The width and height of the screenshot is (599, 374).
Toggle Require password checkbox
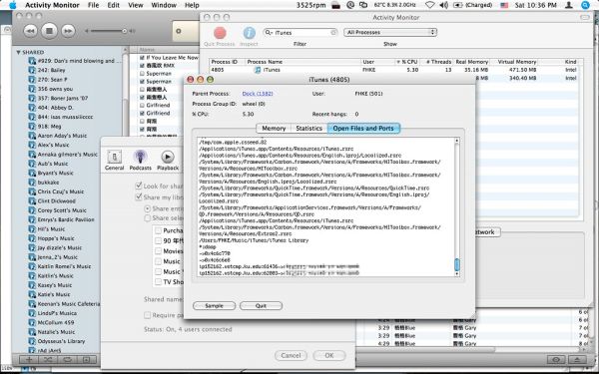pos(147,315)
